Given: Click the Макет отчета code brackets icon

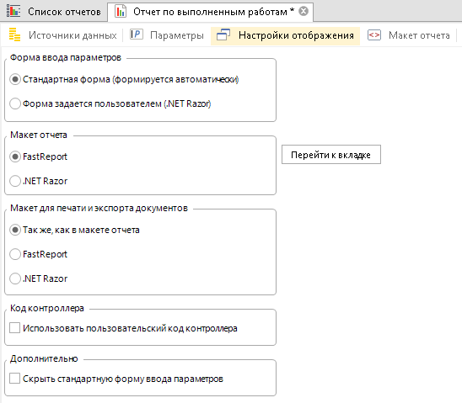Looking at the screenshot, I should tap(374, 35).
